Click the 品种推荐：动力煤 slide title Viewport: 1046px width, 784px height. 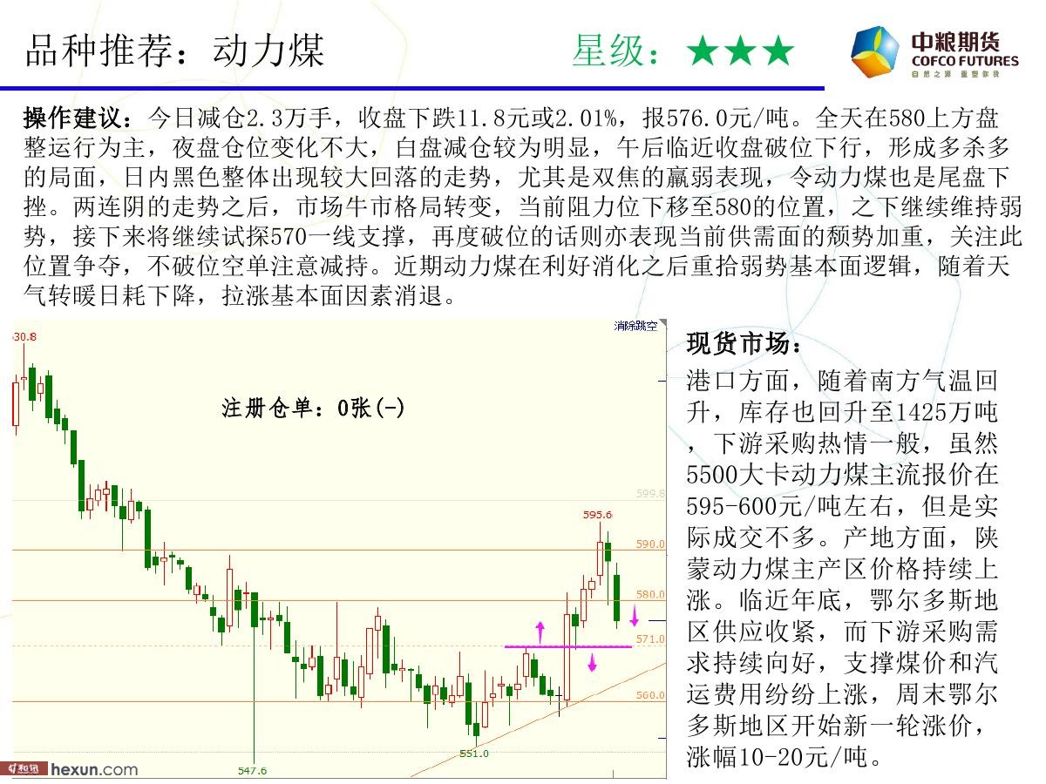[x=174, y=51]
